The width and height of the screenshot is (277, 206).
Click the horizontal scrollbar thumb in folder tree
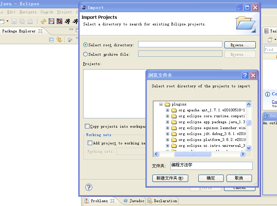192,154
